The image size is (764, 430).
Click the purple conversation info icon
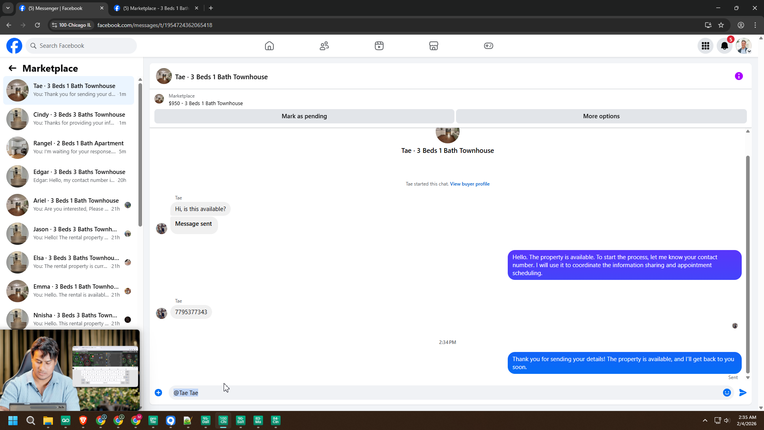click(739, 76)
